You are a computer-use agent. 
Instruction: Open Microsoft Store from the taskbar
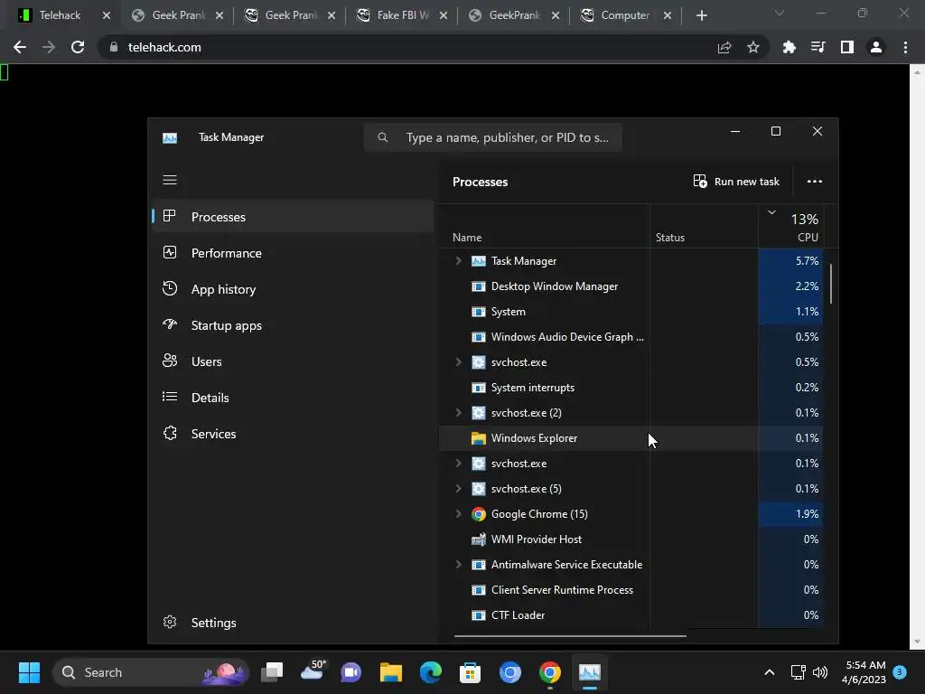470,672
